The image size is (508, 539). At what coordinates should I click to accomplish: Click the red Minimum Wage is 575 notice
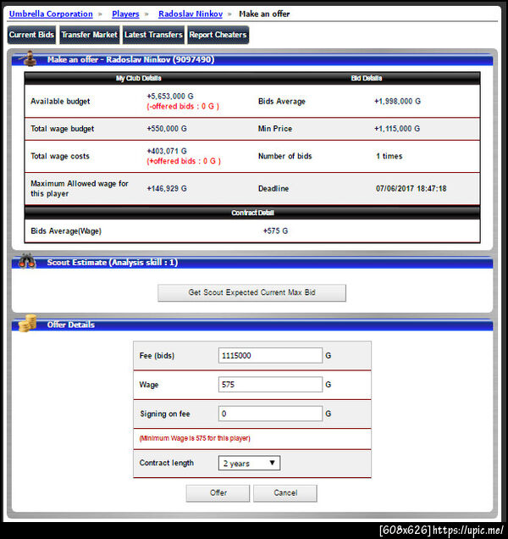(x=195, y=438)
